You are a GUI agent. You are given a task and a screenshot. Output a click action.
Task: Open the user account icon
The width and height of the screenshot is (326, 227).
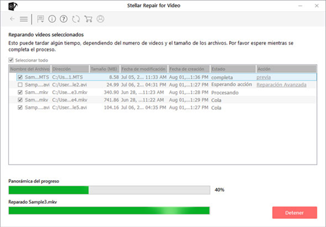(101, 19)
